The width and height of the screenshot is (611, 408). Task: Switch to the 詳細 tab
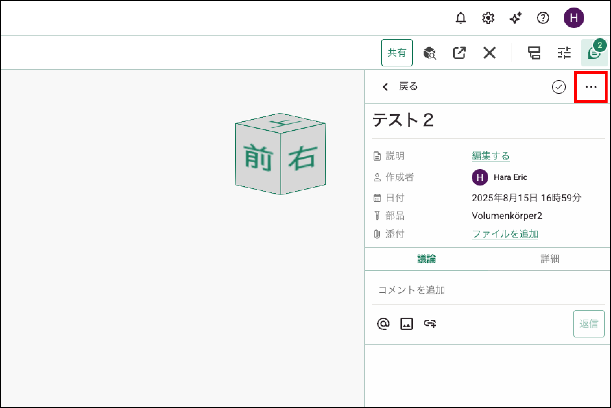point(550,259)
